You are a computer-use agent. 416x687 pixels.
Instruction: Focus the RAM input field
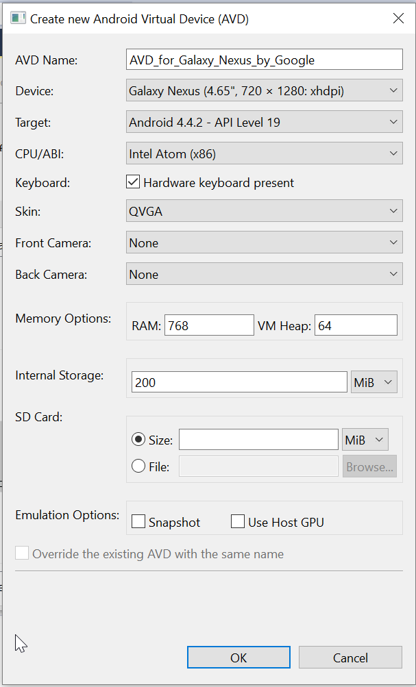pos(209,326)
